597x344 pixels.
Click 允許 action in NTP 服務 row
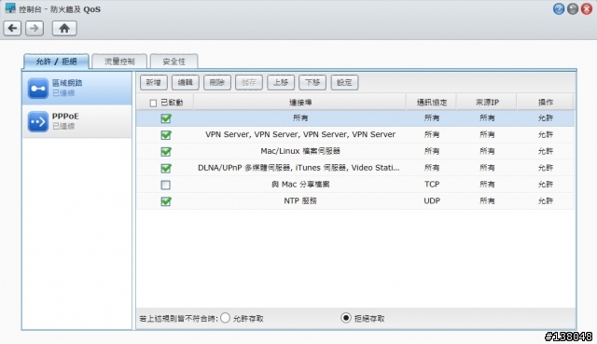click(x=545, y=201)
